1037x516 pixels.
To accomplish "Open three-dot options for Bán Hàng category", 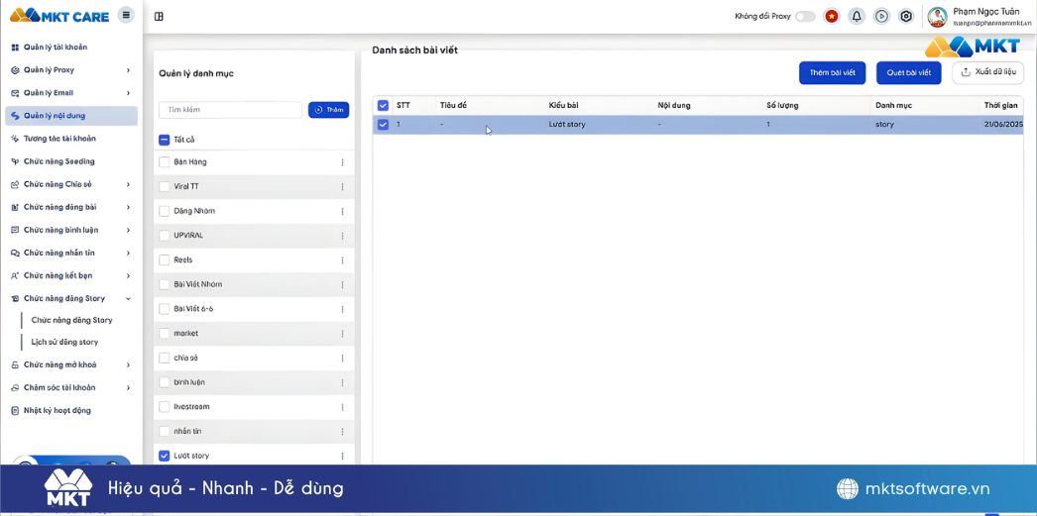I will [343, 162].
